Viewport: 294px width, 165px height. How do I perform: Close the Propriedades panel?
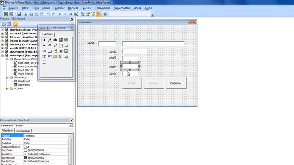click(x=72, y=120)
